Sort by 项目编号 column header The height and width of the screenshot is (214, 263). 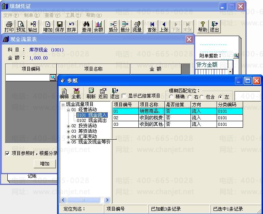coord(125,105)
